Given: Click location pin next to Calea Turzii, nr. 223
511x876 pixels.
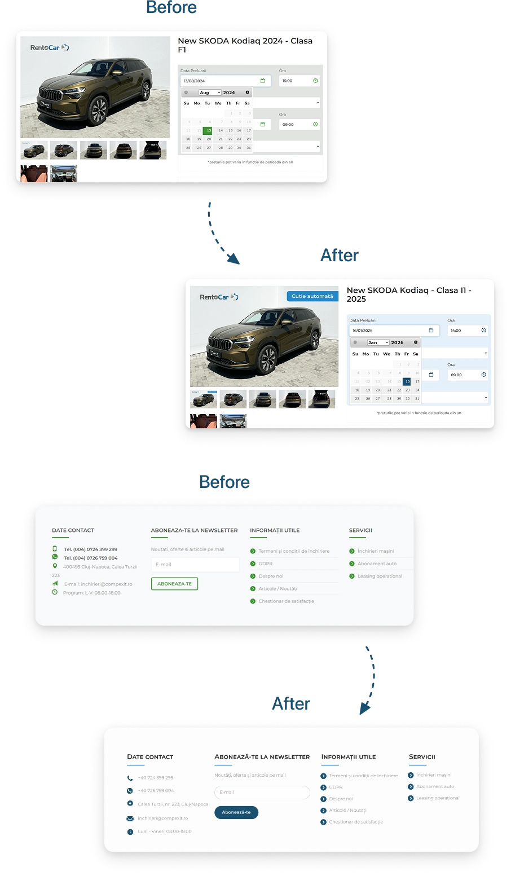Looking at the screenshot, I should pyautogui.click(x=130, y=804).
